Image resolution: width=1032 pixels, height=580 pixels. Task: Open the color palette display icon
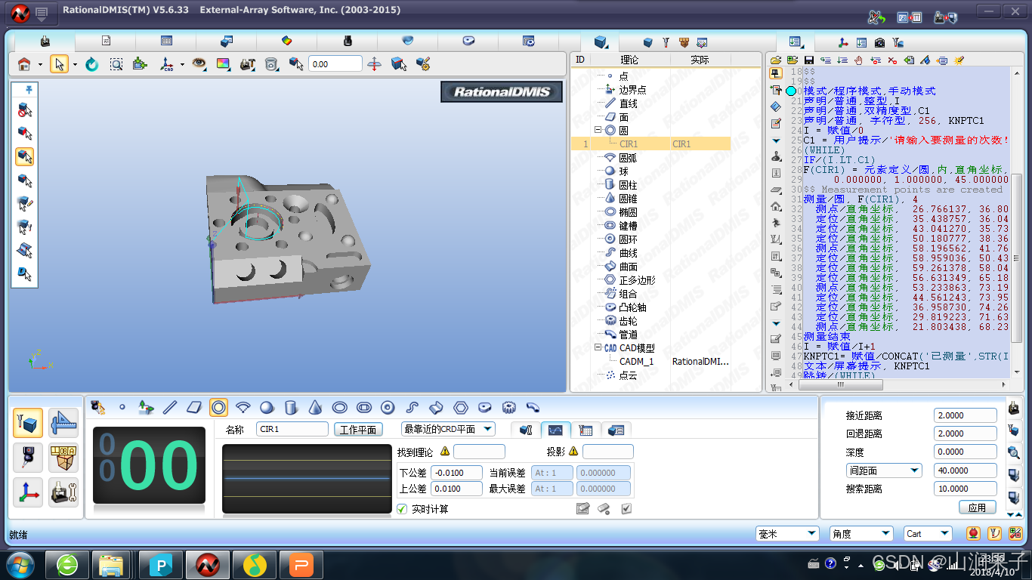coord(223,64)
